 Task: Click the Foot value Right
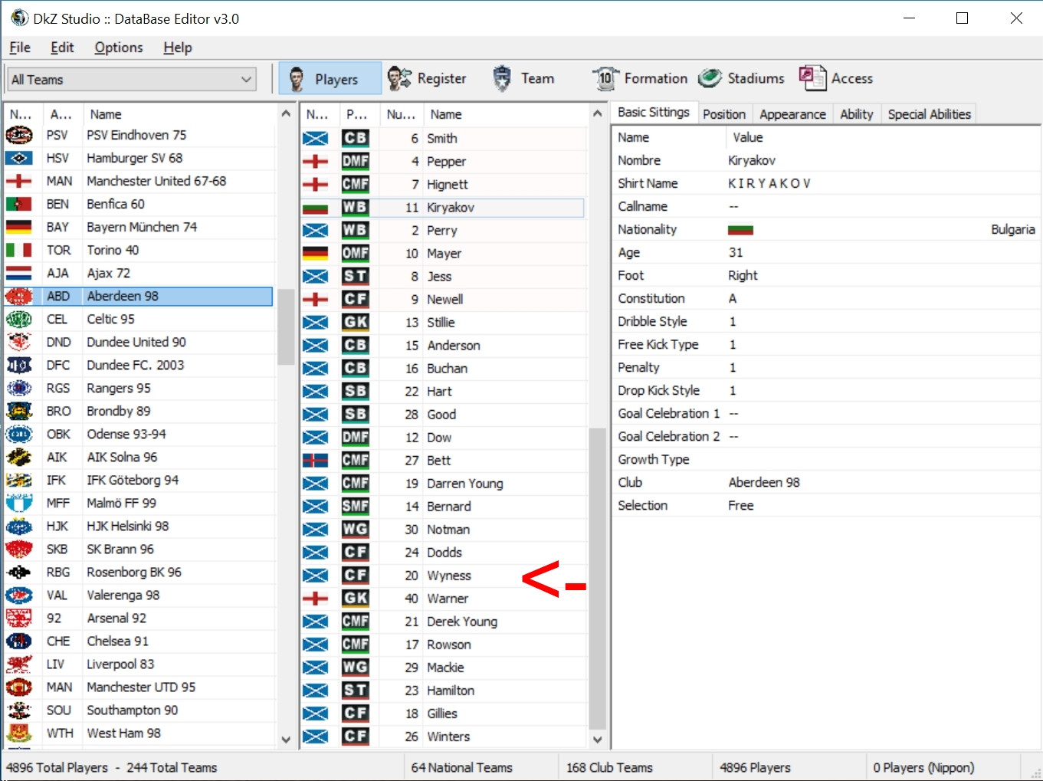point(743,276)
